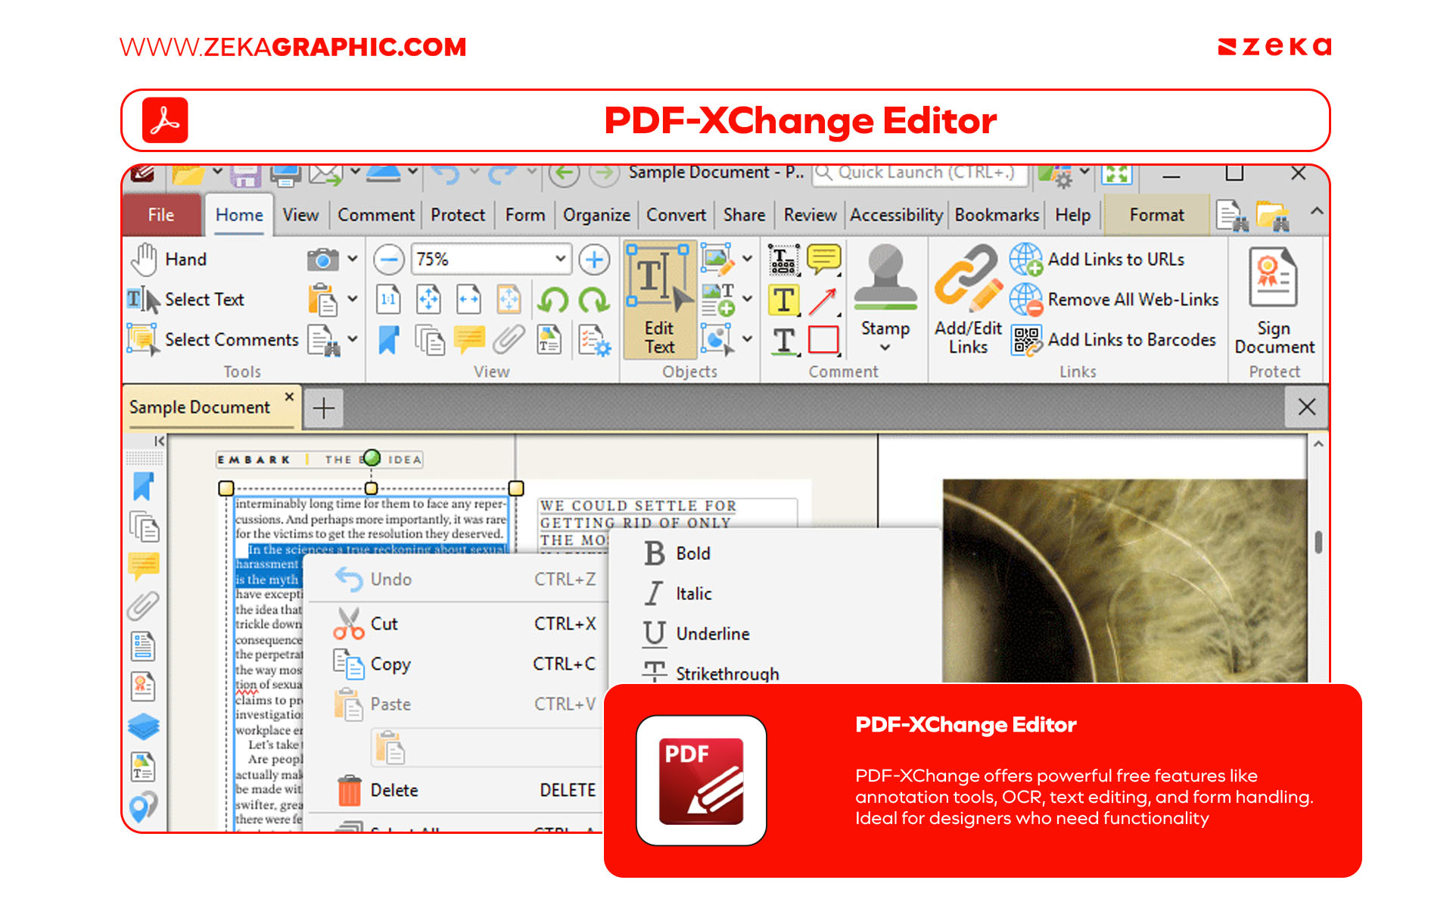Click the Fit Visible icon

pyautogui.click(x=509, y=300)
